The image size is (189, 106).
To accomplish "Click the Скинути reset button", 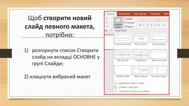I will pos(129,23).
